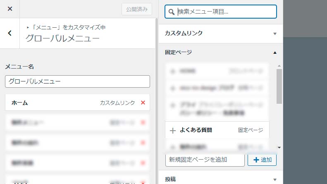327x184 pixels.
Task: Click the magnifier icon in search box
Action: coord(172,12)
